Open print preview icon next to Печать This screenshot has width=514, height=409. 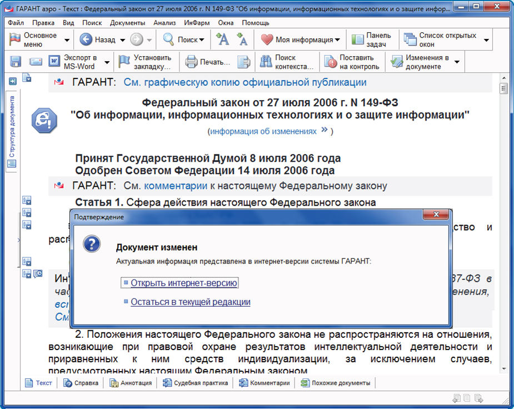pyautogui.click(x=244, y=62)
